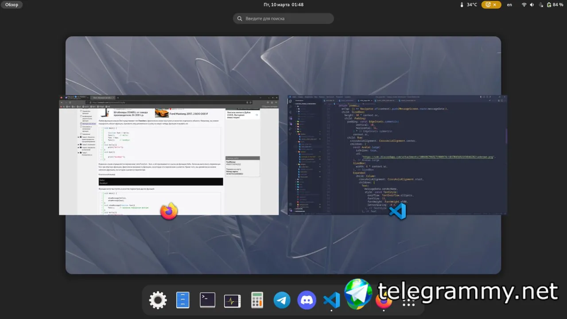567x319 pixels.
Task: Focus the Введите для поиска search field
Action: (x=283, y=19)
